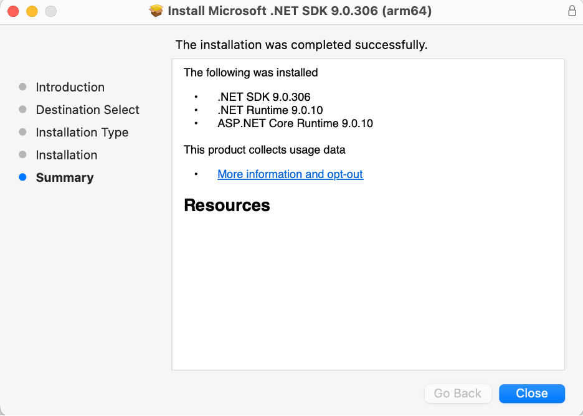The width and height of the screenshot is (583, 416).
Task: Click the installer package icon in title bar
Action: tap(157, 11)
